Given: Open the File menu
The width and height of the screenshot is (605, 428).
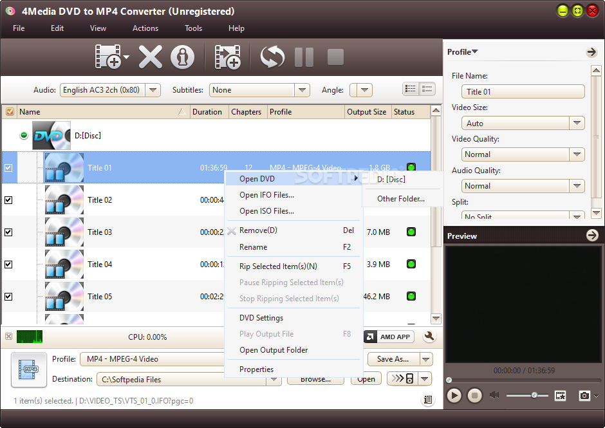Looking at the screenshot, I should click(19, 28).
